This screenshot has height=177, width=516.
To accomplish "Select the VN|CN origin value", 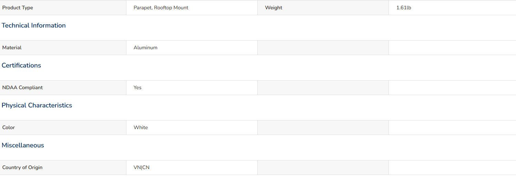I will coord(142,167).
